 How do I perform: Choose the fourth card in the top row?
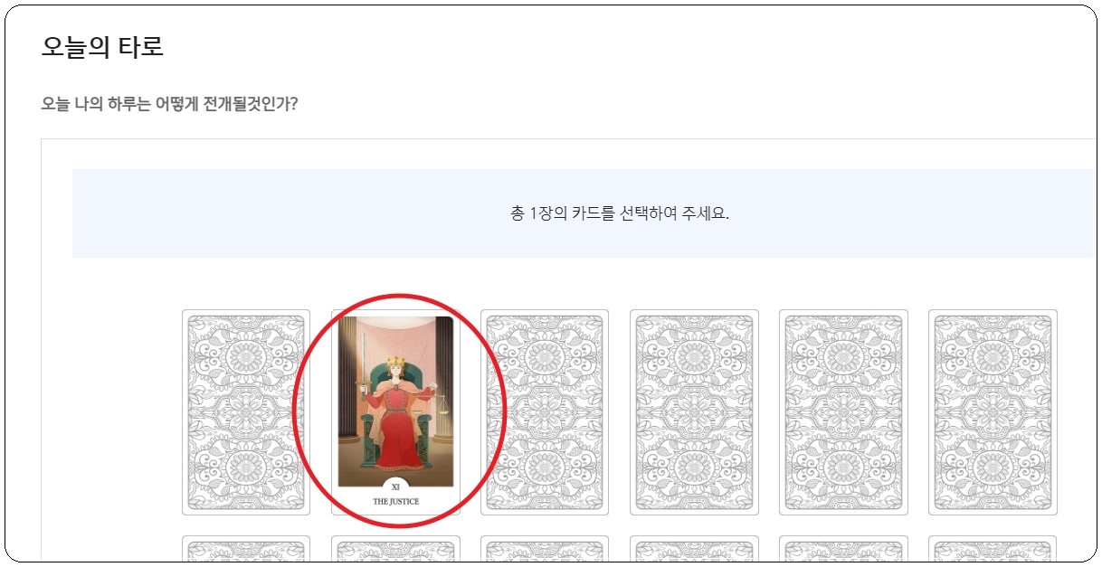(x=694, y=412)
